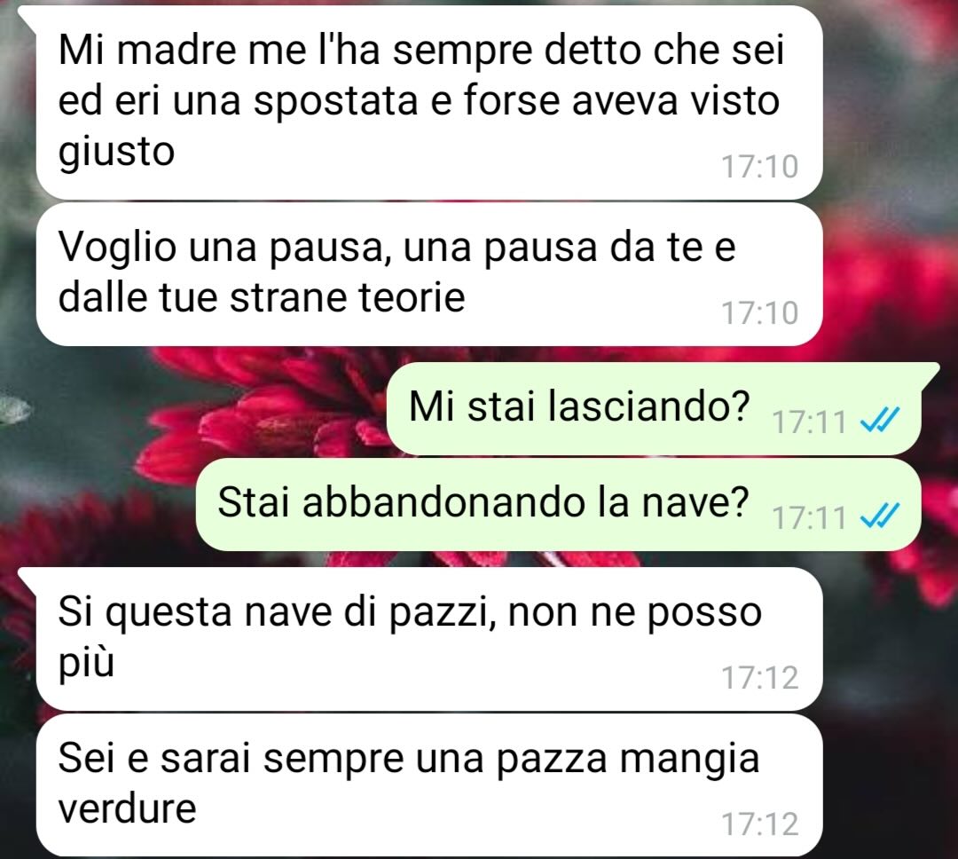Click the 17:10 timestamp on the 'giusto' message
Screen dimensions: 958x859
(760, 167)
